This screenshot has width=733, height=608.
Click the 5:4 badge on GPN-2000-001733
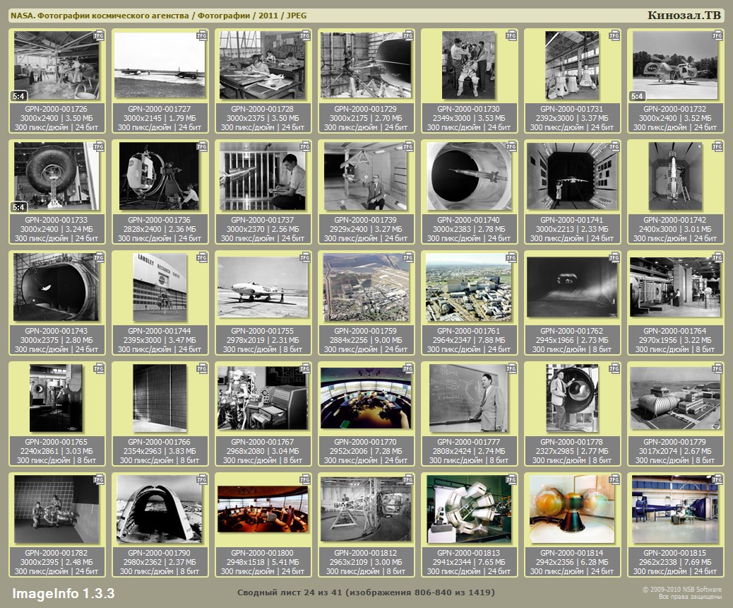pyautogui.click(x=18, y=207)
